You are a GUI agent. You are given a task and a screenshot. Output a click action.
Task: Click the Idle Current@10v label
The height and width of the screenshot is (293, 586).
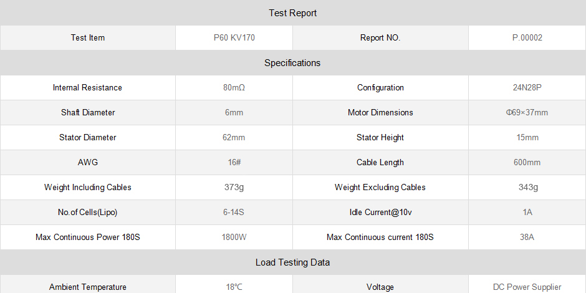point(380,213)
